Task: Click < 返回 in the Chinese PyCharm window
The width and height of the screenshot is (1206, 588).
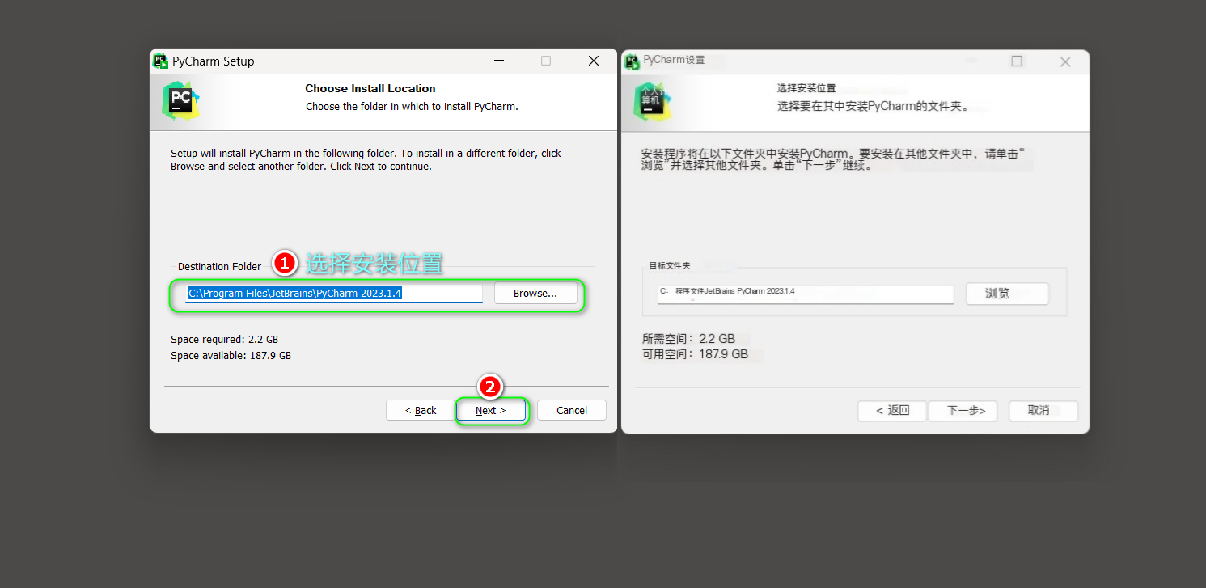Action: (x=892, y=411)
